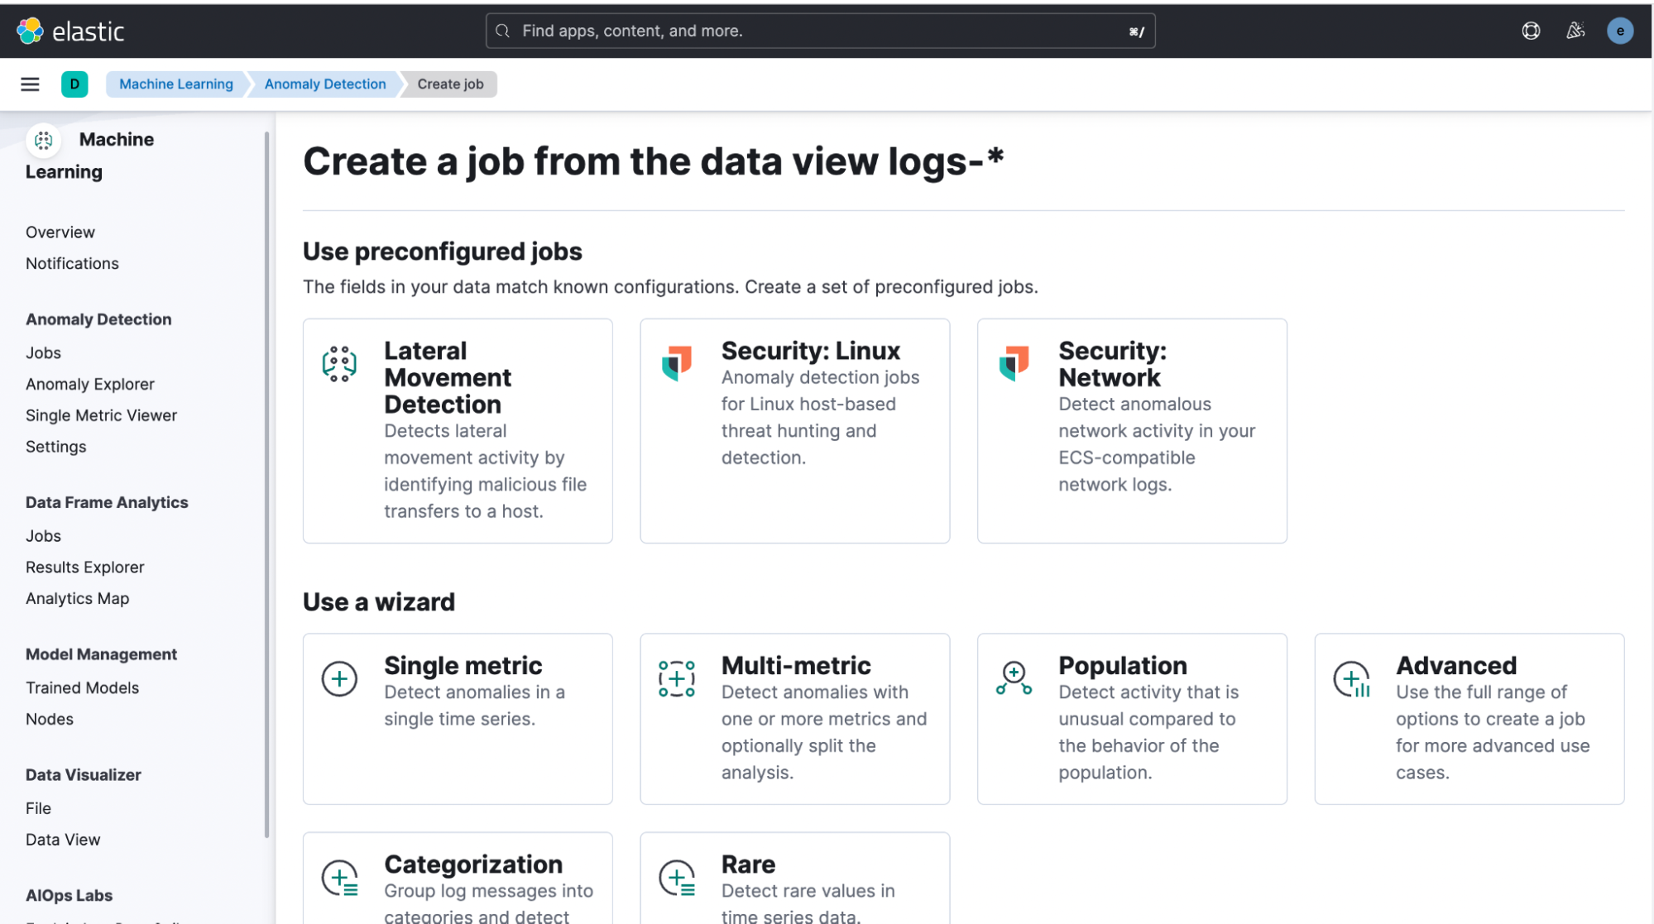Open the newsfeed celebration icon
This screenshot has width=1654, height=924.
click(1575, 31)
